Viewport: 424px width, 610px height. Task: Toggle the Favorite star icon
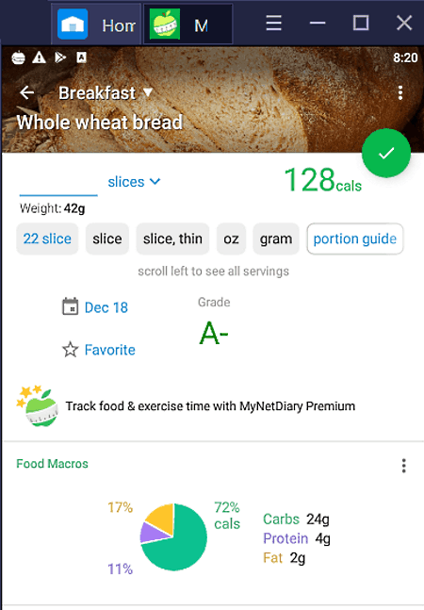[x=71, y=350]
